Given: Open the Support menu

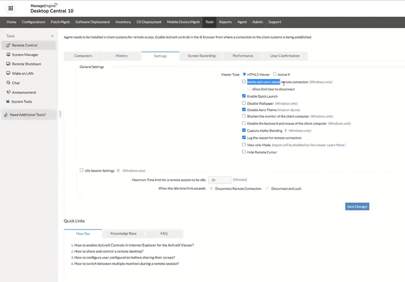Looking at the screenshot, I should [x=275, y=22].
